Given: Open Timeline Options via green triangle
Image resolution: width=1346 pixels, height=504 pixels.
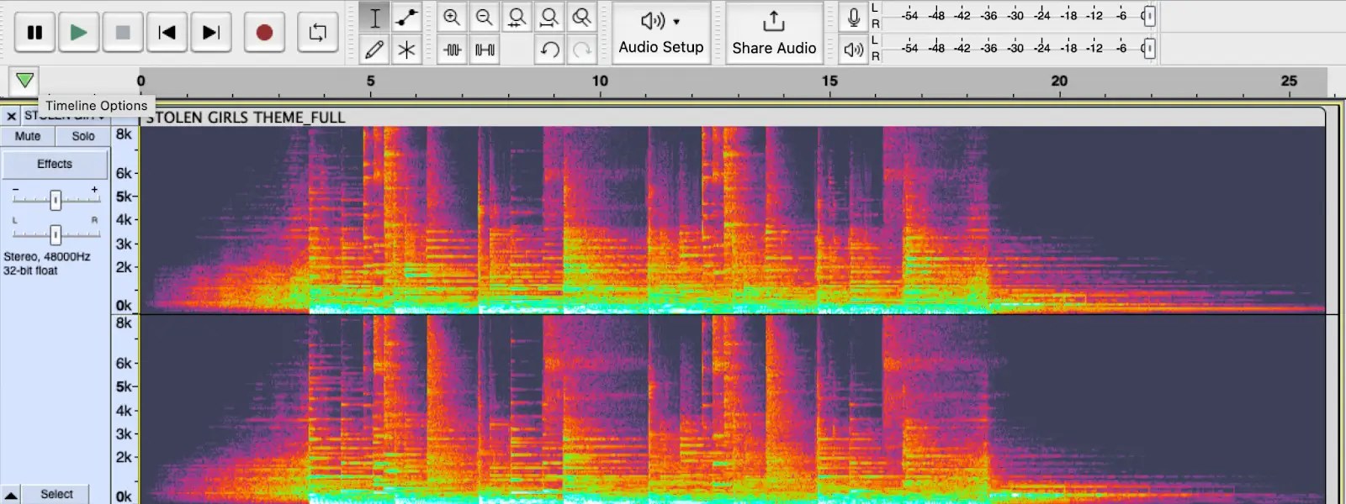Looking at the screenshot, I should click(x=24, y=81).
